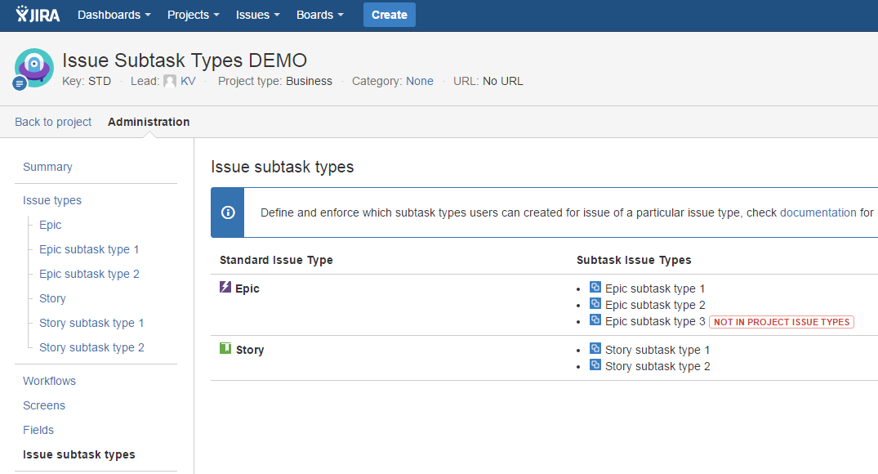Go Back to project
This screenshot has height=474, width=878.
click(53, 122)
